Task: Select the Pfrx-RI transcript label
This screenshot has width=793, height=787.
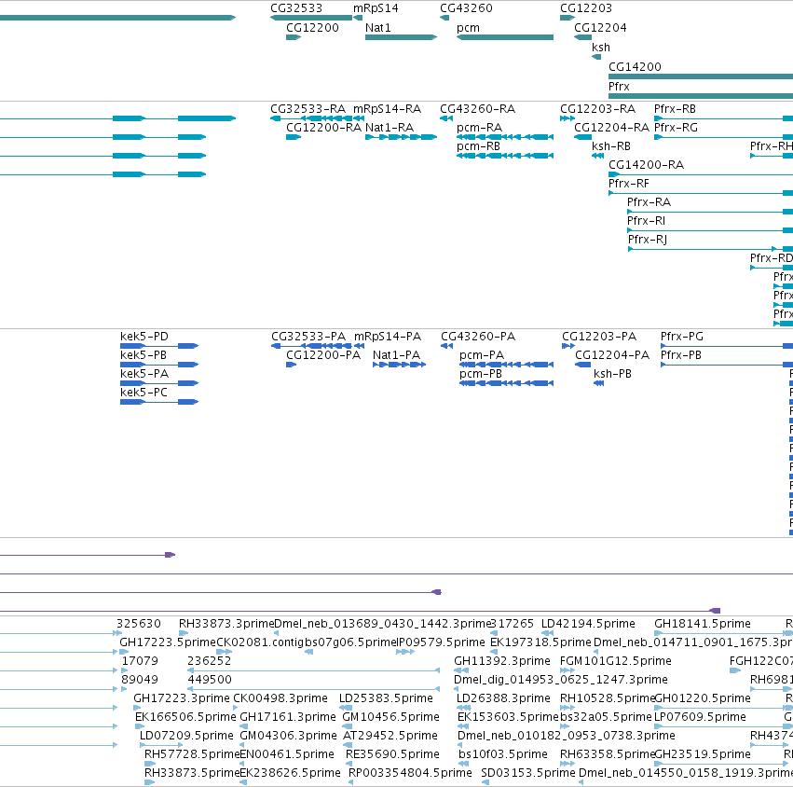Action: 646,221
